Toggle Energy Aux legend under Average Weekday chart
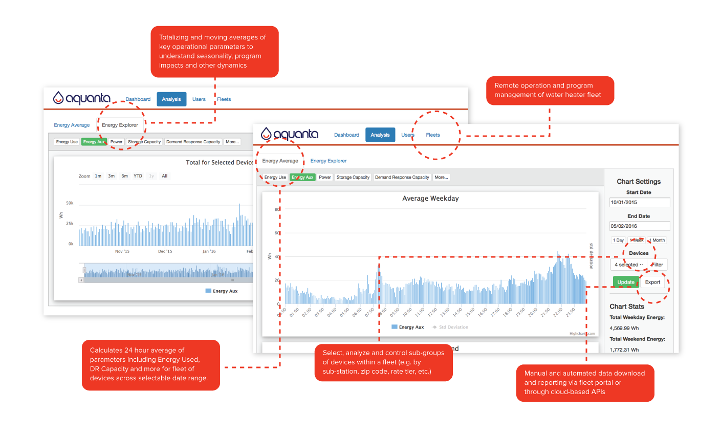 click(408, 327)
